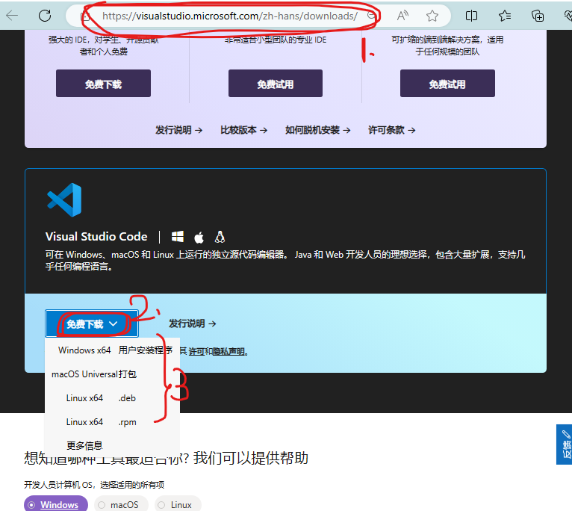Add page to favorites with star icon
The width and height of the screenshot is (572, 511).
coord(432,16)
